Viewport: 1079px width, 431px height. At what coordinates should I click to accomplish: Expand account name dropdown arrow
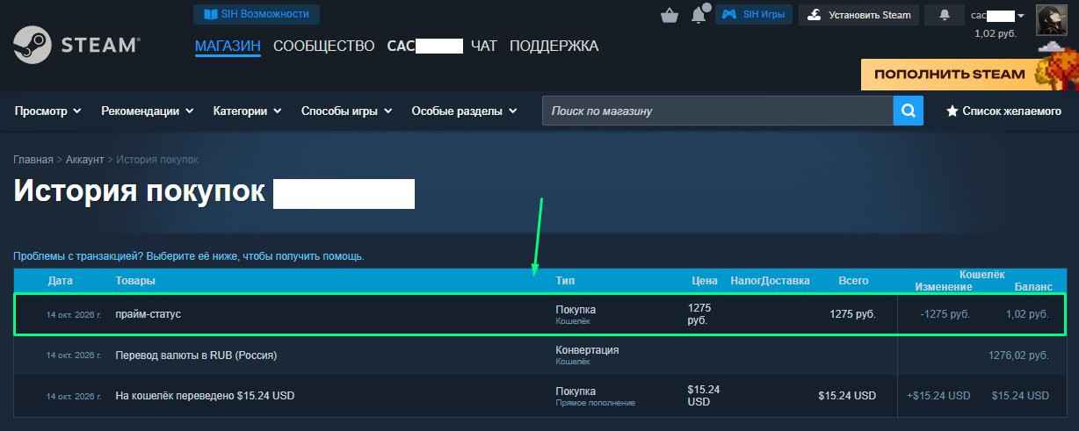coord(1021,16)
